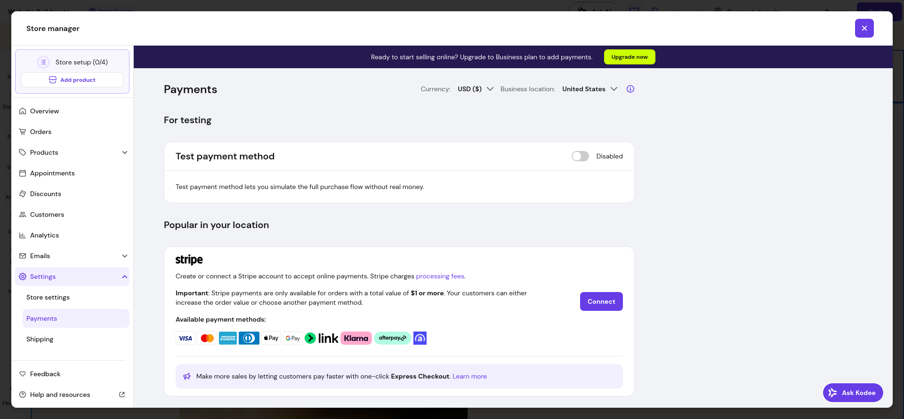Open the Feedback item
This screenshot has height=419, width=904.
tap(72, 374)
